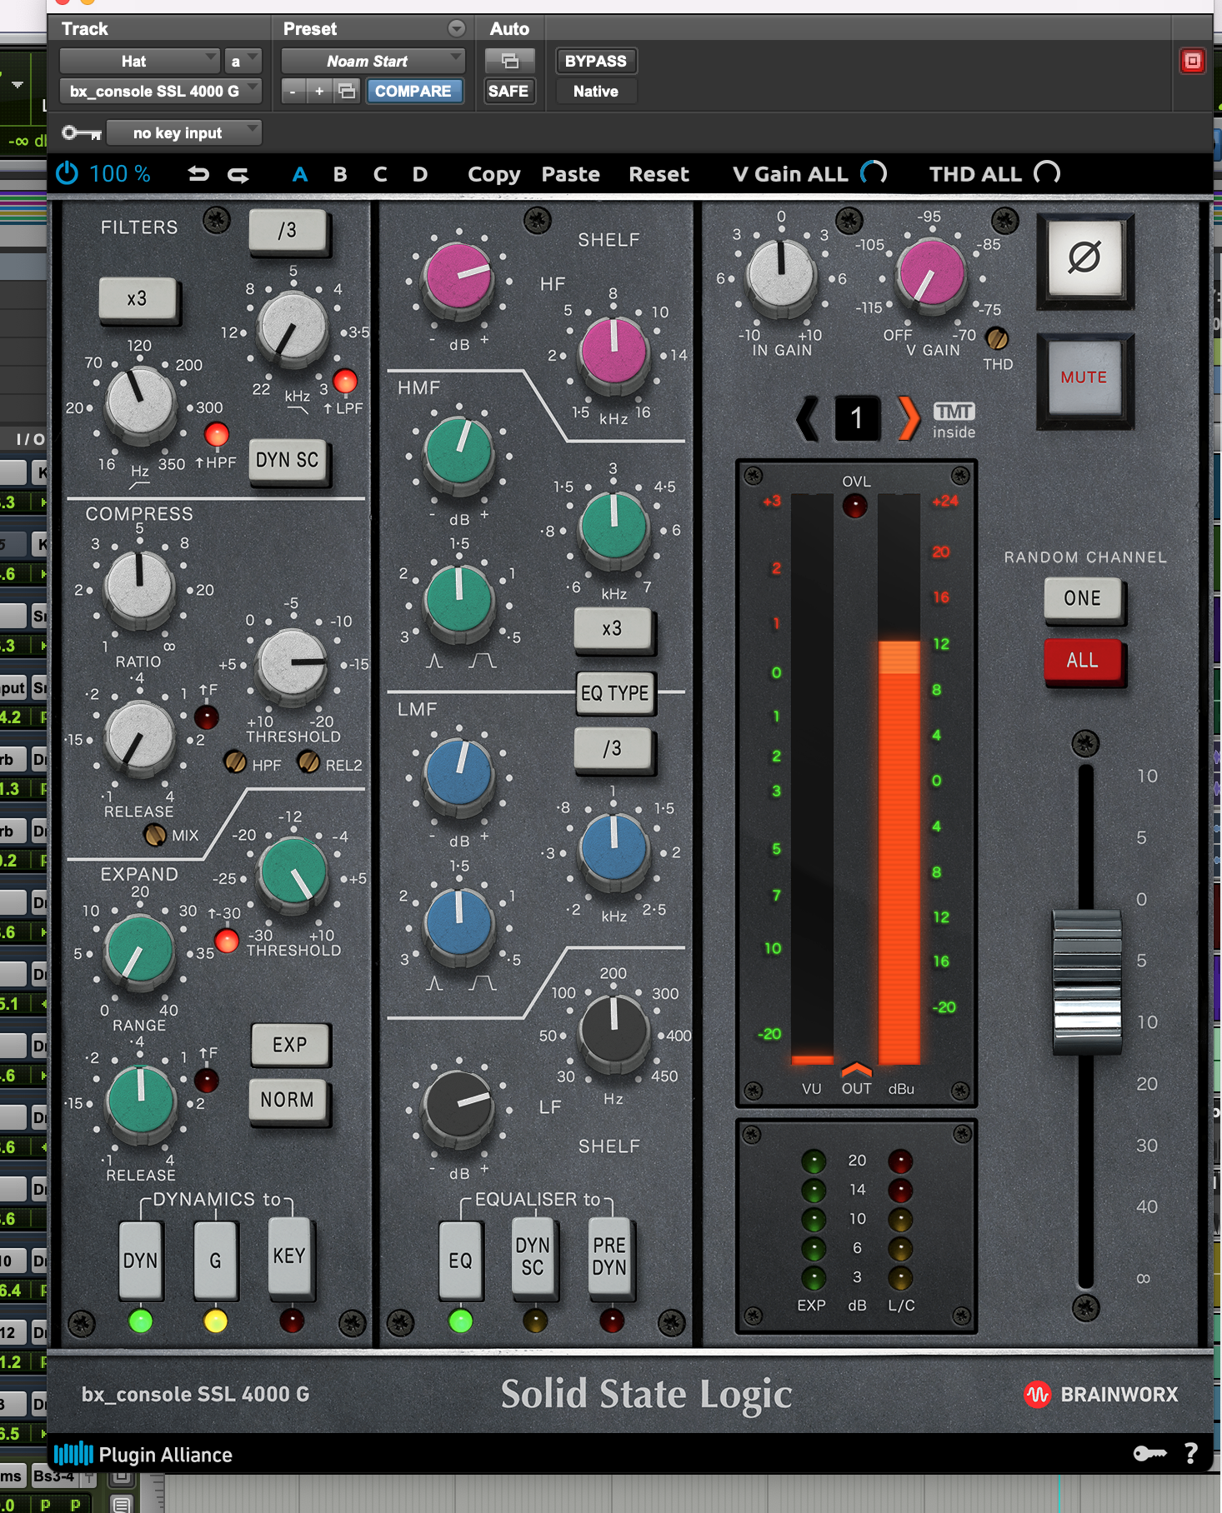Click the OUT meter mode arrow
1222x1513 pixels.
click(856, 1068)
